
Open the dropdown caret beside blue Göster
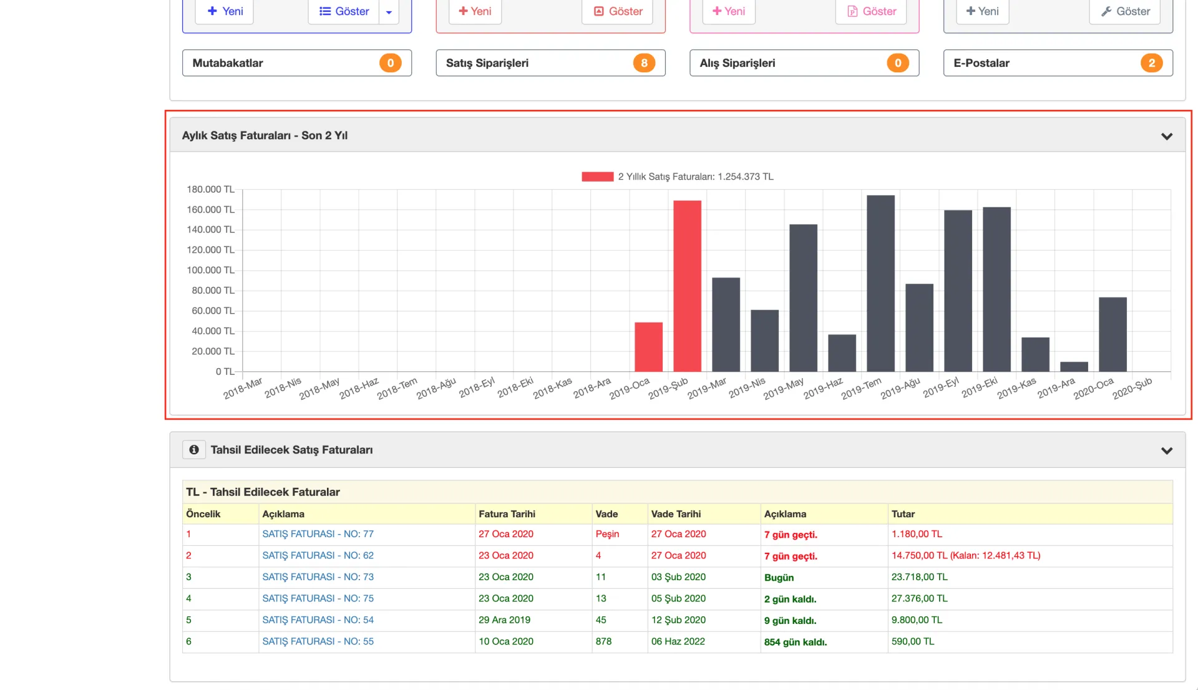pos(389,11)
